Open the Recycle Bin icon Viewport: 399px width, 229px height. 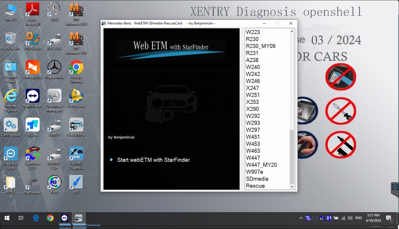pos(11,41)
